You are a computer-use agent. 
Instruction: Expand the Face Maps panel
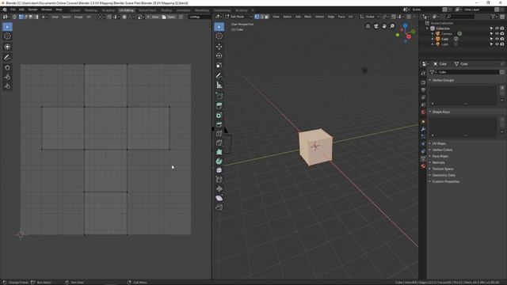440,156
